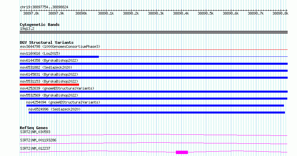Image resolution: width=297 pixels, height=156 pixels.
Task: Select the blue nsv6524996 variant bar
Action: click(x=157, y=113)
